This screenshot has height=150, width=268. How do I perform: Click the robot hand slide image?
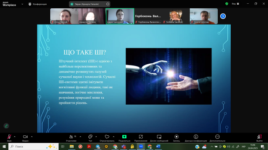[x=168, y=76]
